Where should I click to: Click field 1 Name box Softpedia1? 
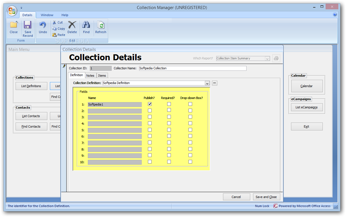pyautogui.click(x=114, y=104)
